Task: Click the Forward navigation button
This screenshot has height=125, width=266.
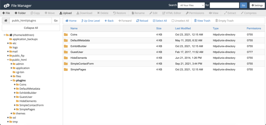Action: pyautogui.click(x=125, y=21)
